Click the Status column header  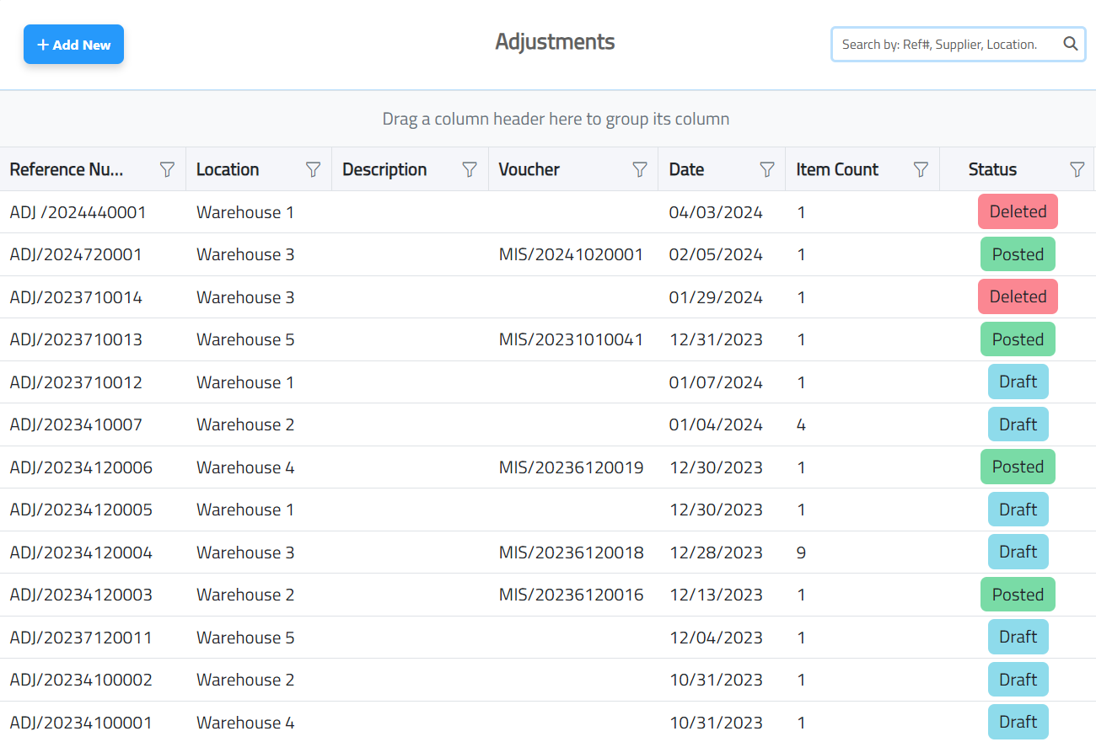click(x=992, y=170)
